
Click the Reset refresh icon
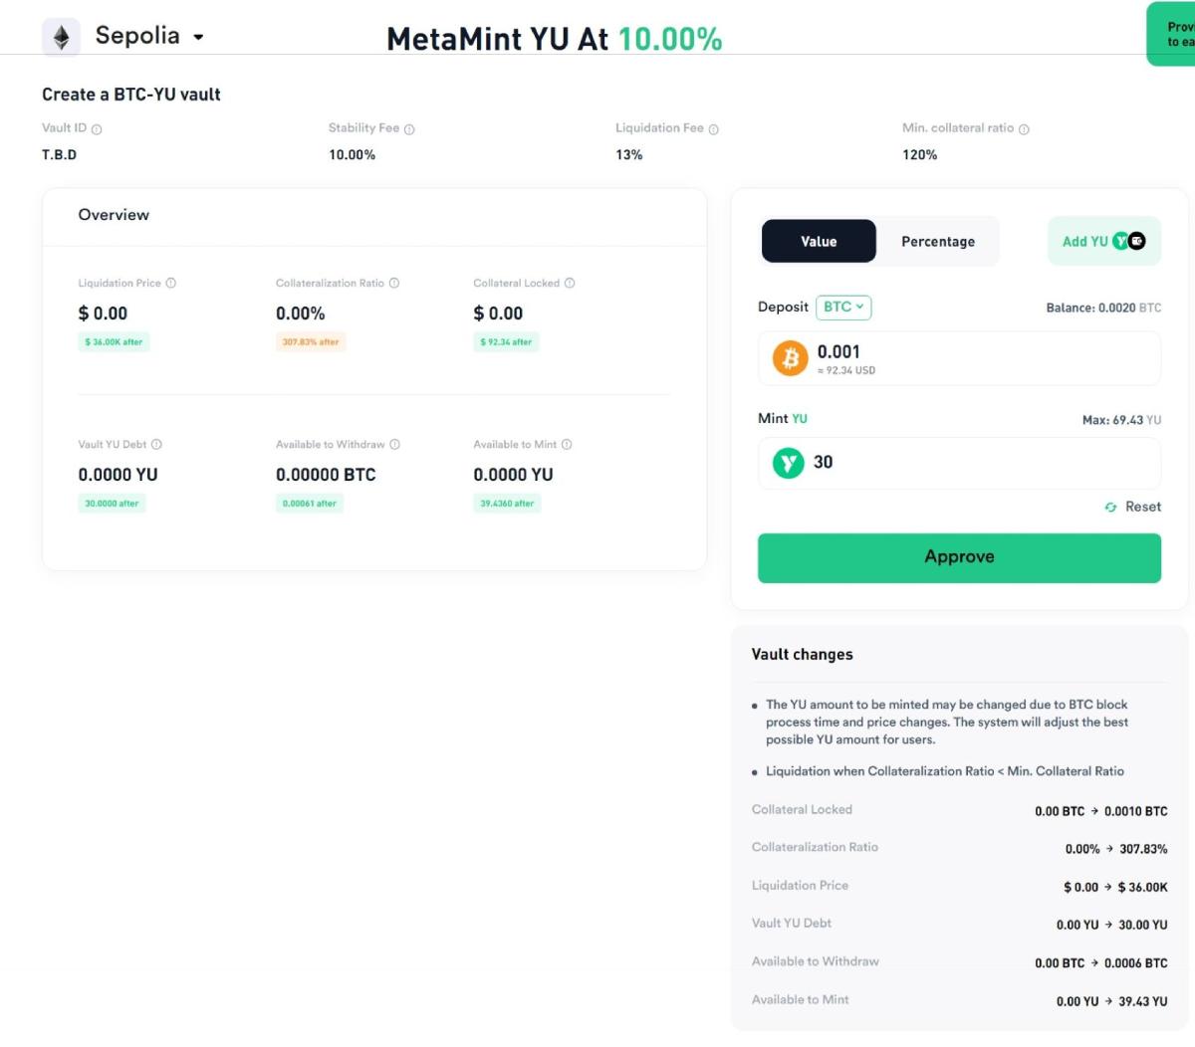pos(1110,508)
